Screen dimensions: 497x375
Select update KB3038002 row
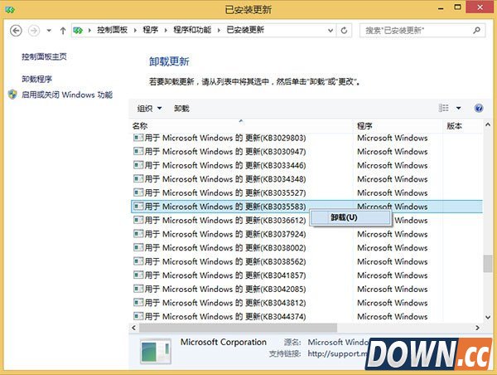point(306,248)
